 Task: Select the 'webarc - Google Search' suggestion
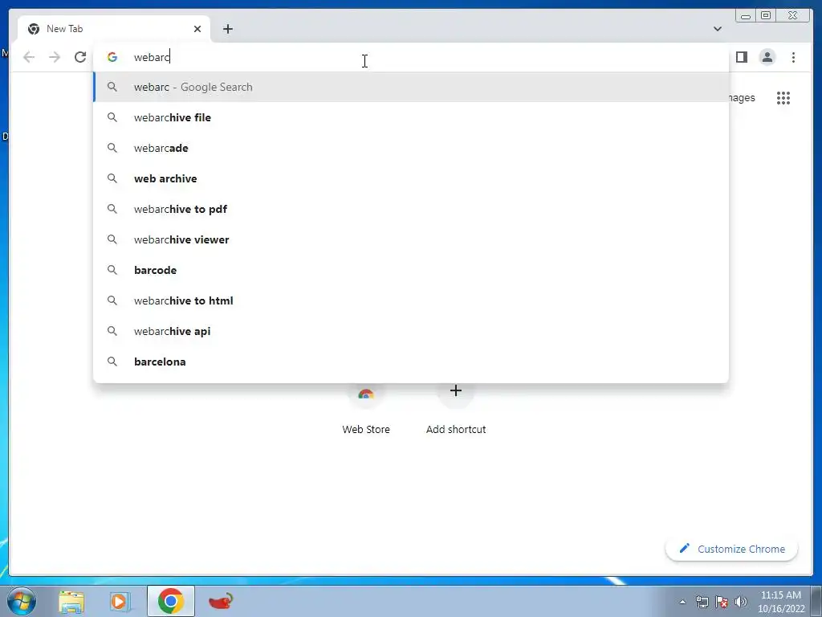(412, 87)
